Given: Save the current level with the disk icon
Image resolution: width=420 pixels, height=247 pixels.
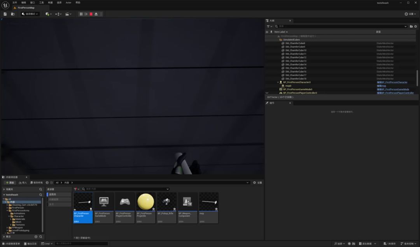Looking at the screenshot, I should tap(5, 14).
